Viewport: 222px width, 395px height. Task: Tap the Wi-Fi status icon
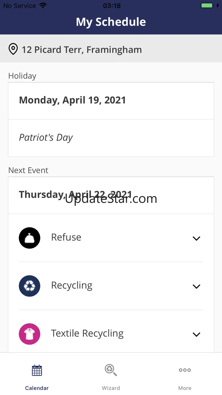pos(43,5)
